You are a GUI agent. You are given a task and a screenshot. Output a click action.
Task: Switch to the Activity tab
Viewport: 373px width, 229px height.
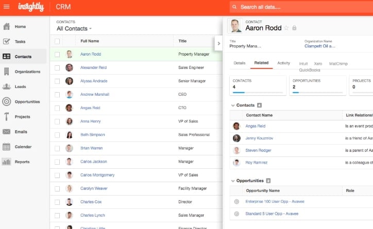[283, 63]
